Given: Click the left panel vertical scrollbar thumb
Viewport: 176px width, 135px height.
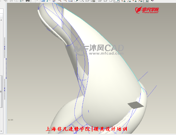Looking at the screenshot, I should (1, 92).
